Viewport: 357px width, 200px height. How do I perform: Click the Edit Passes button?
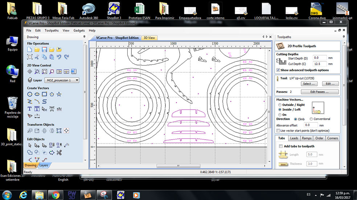319,92
